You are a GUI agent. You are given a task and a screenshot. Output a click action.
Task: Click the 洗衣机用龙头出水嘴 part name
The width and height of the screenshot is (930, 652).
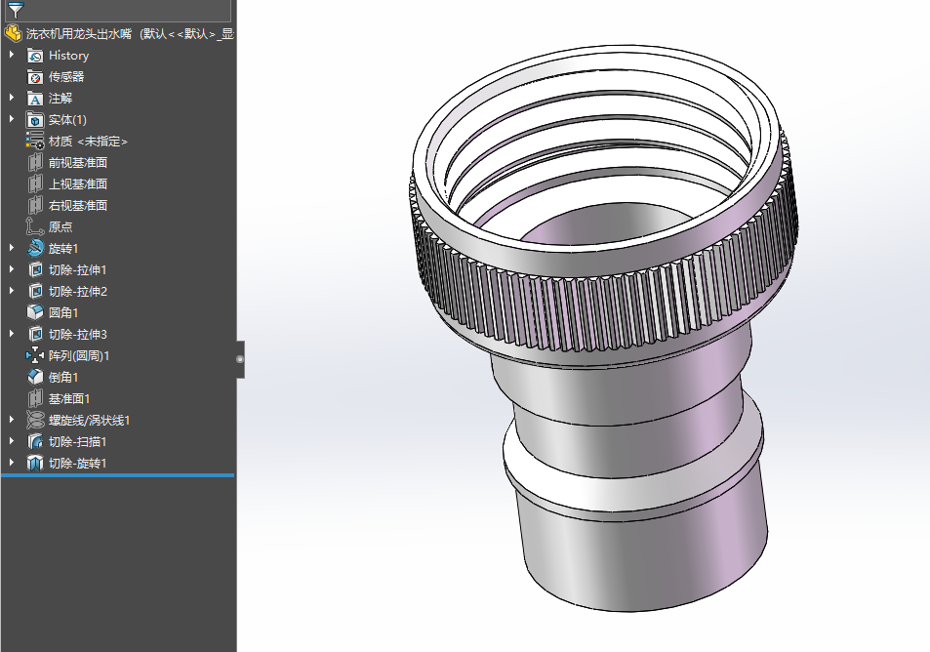tap(79, 34)
